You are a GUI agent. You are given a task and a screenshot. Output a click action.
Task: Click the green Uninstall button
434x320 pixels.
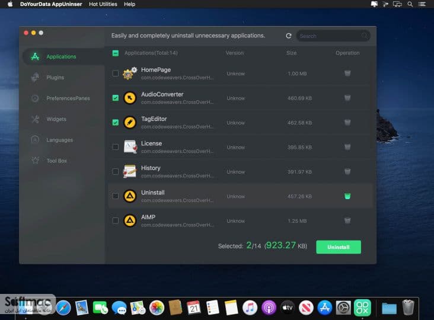[x=339, y=247]
